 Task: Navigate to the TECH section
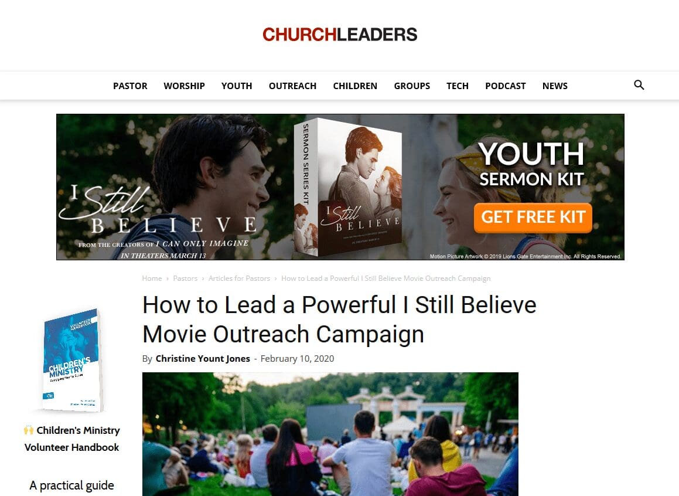(x=458, y=86)
